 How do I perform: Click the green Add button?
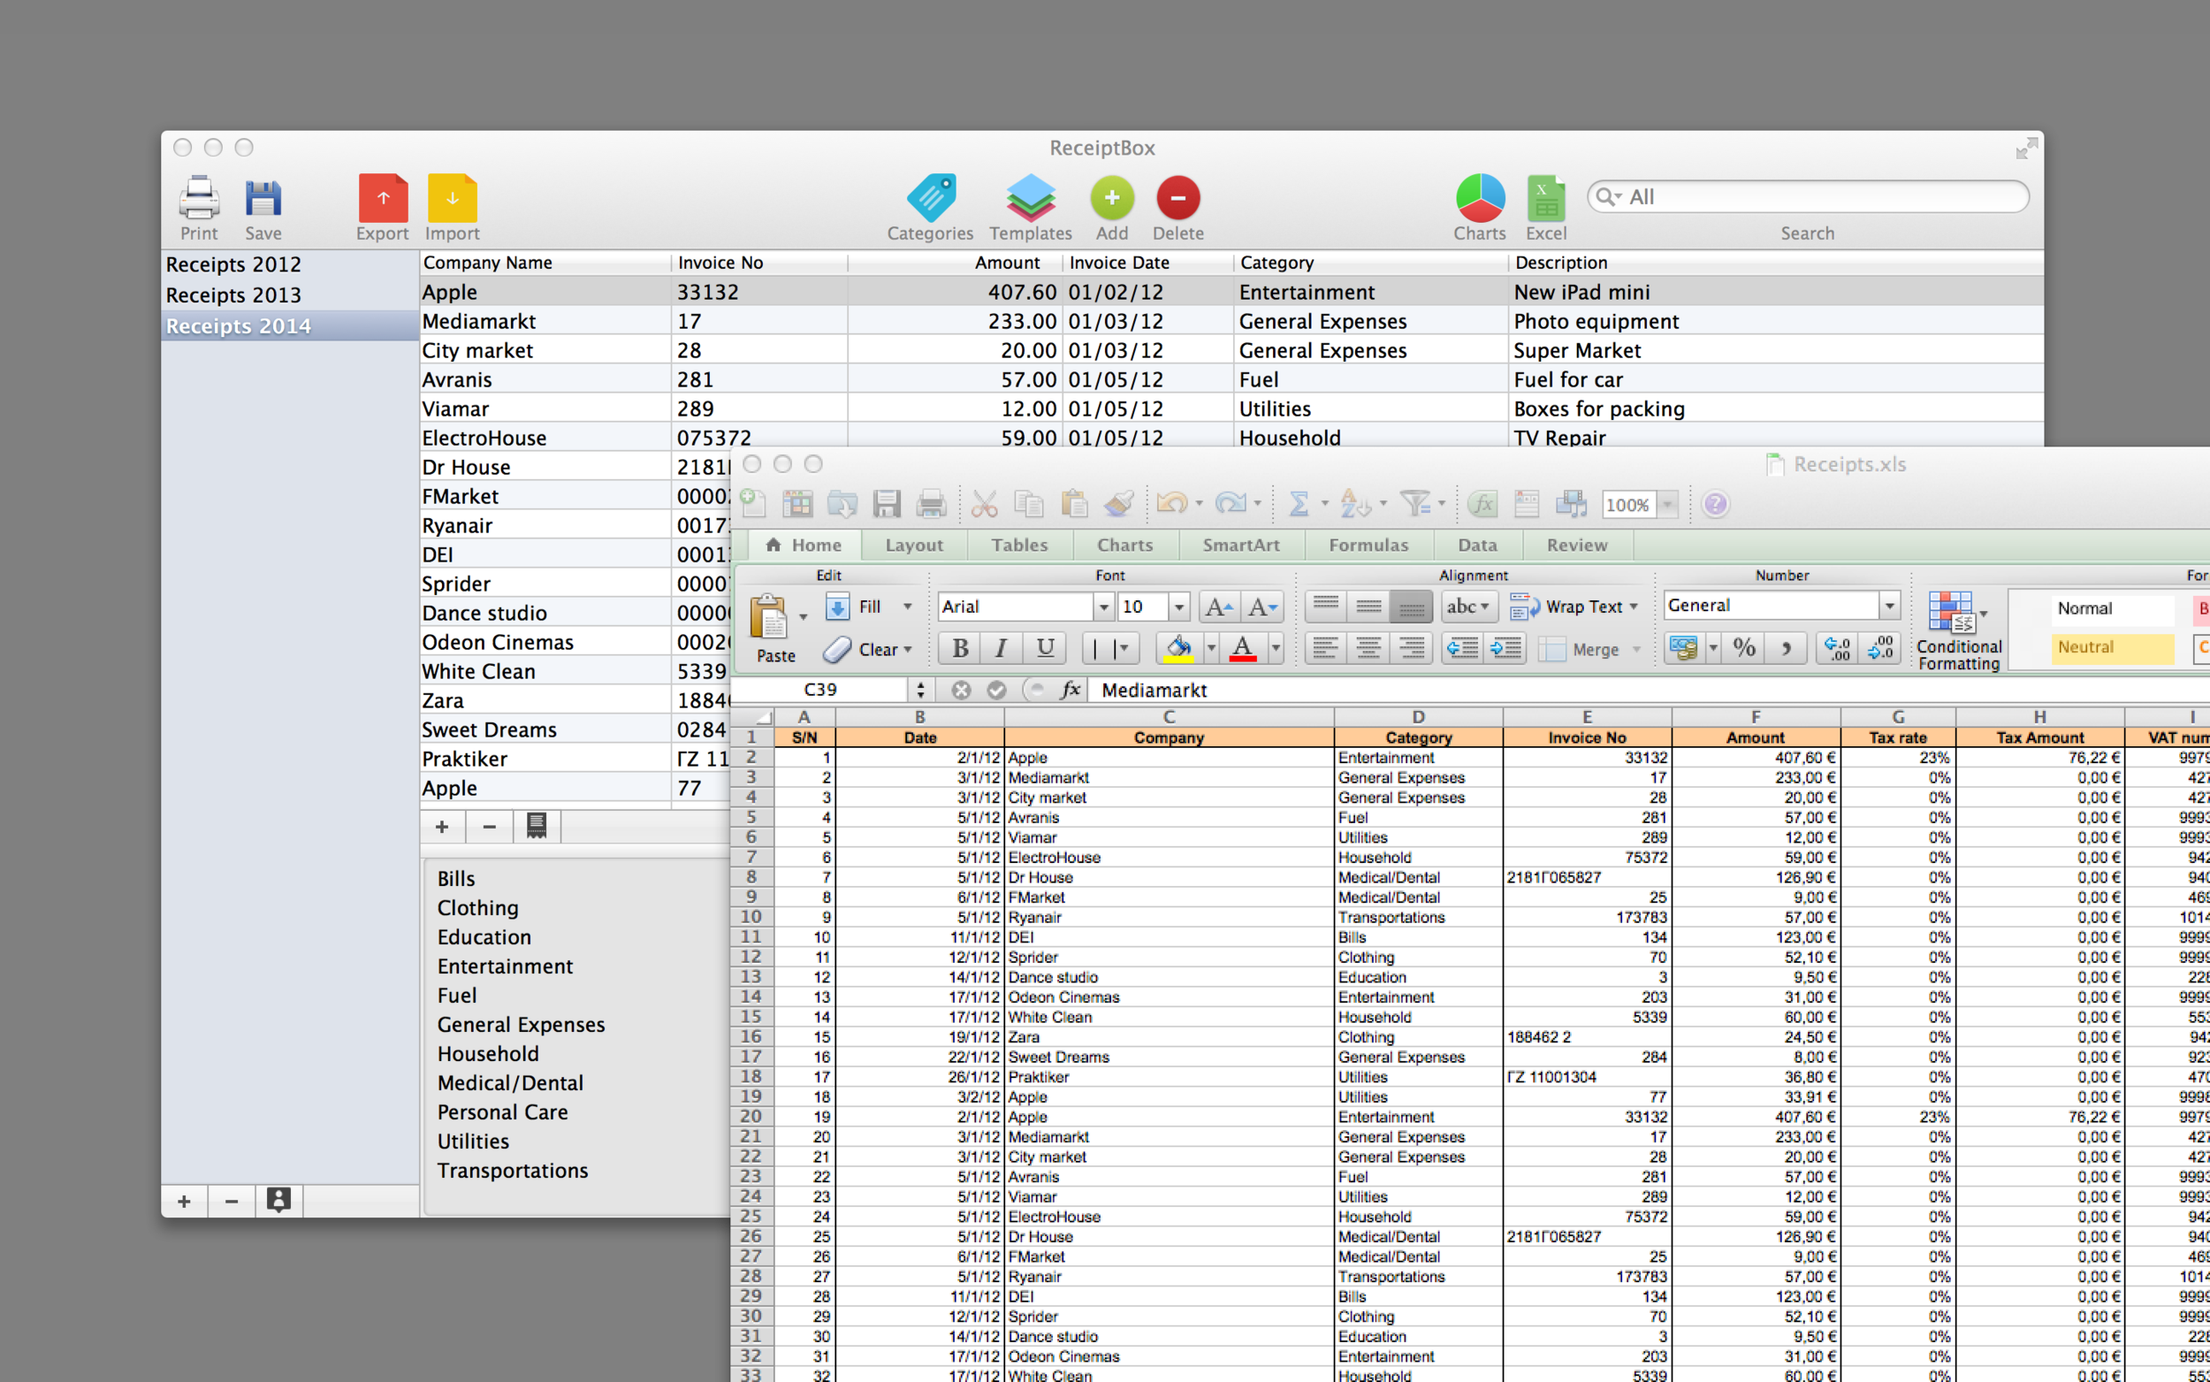[1112, 197]
